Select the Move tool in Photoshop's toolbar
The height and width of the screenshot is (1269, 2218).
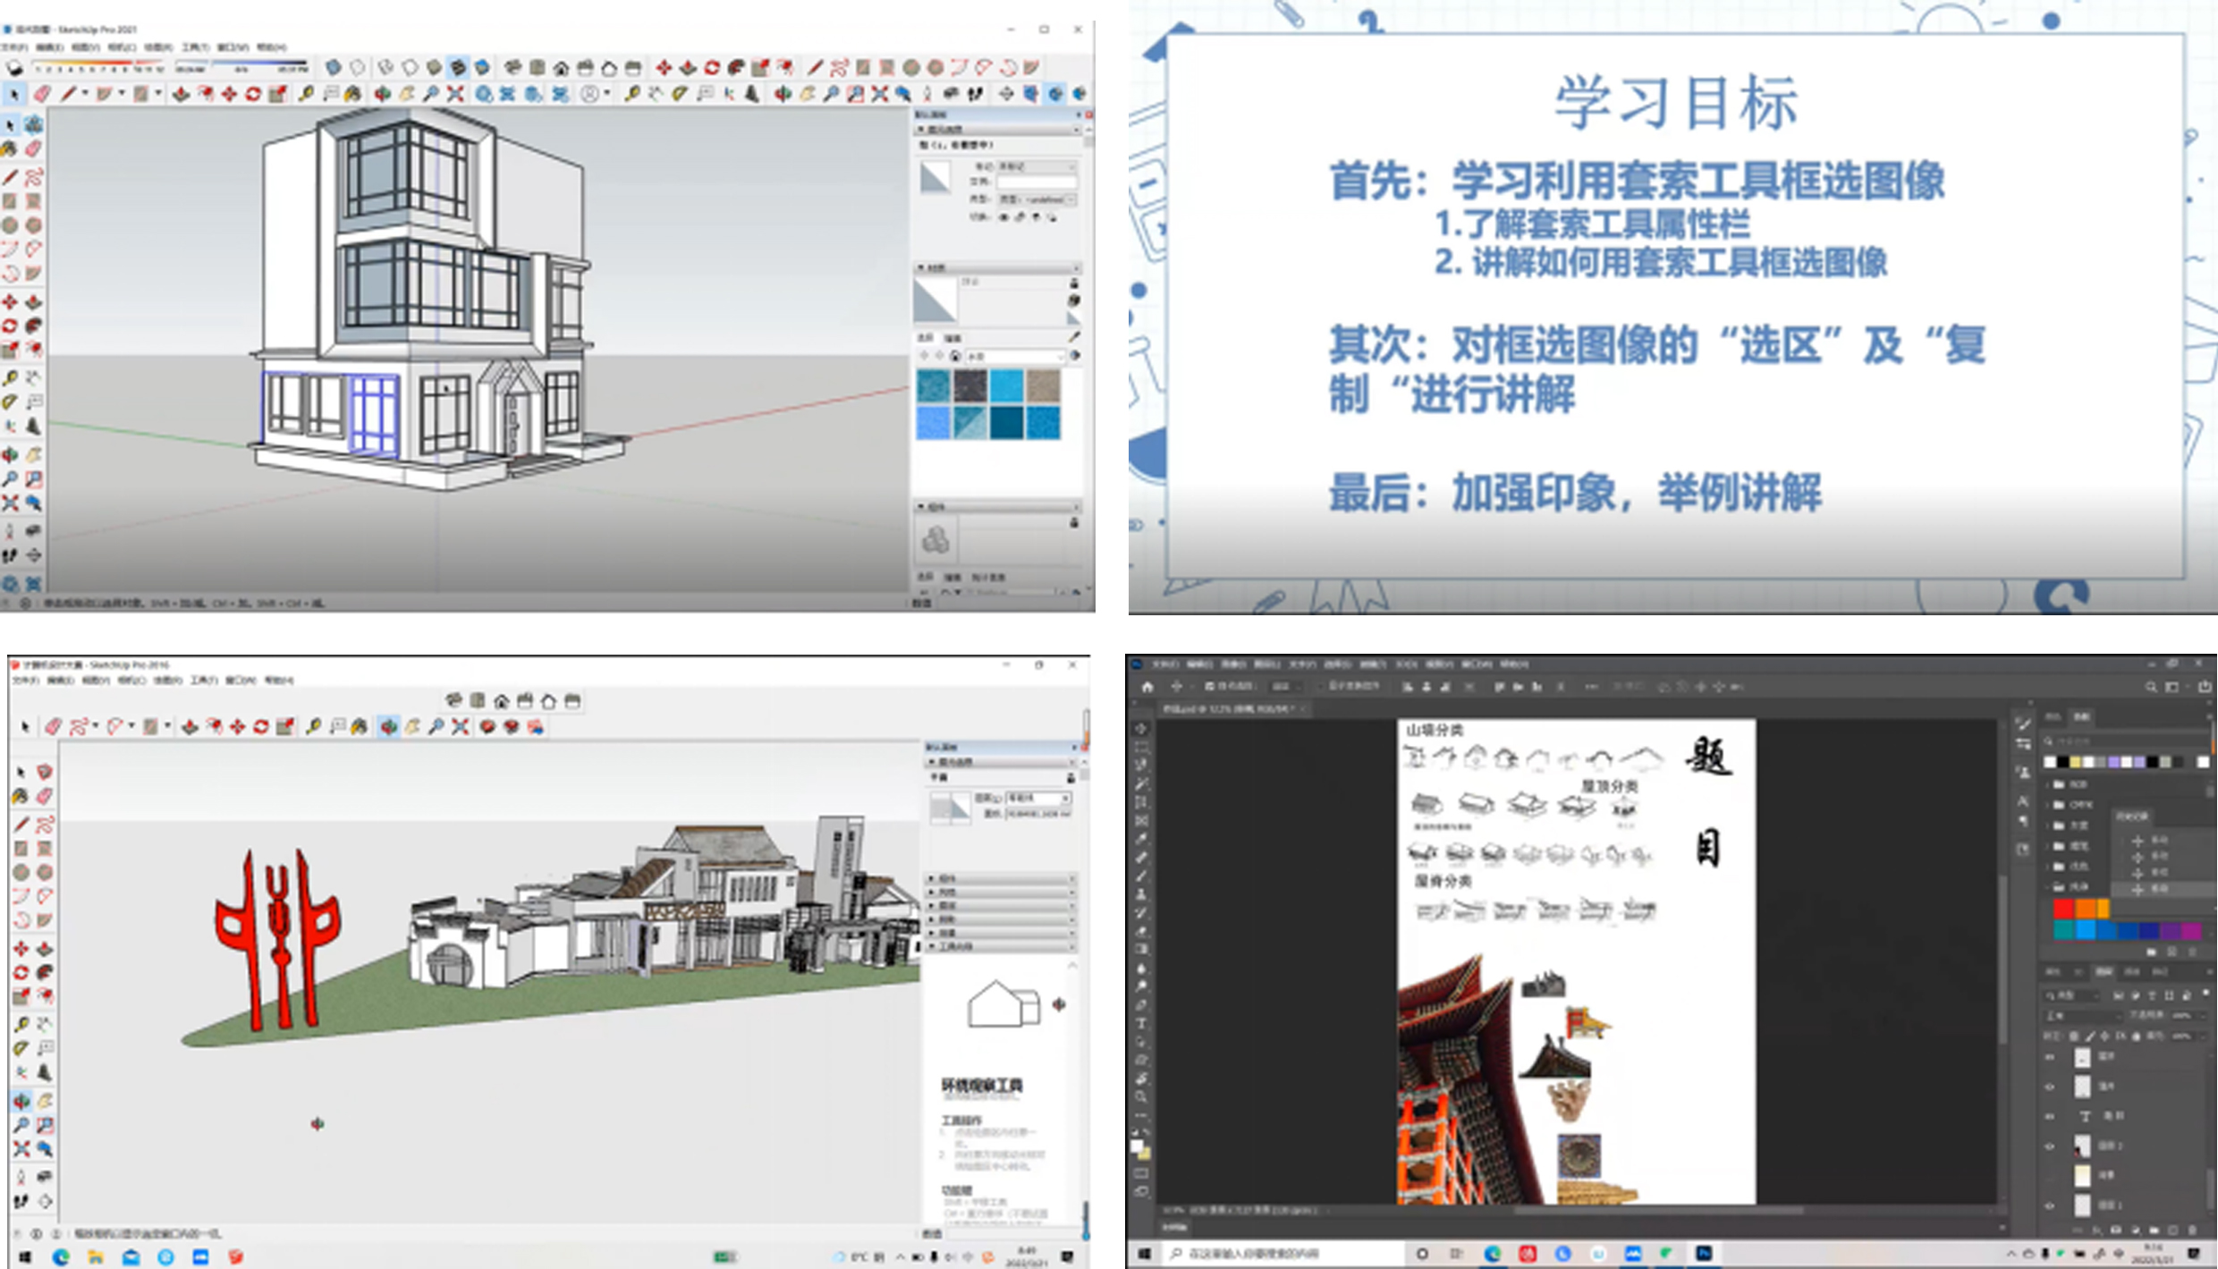(1141, 729)
